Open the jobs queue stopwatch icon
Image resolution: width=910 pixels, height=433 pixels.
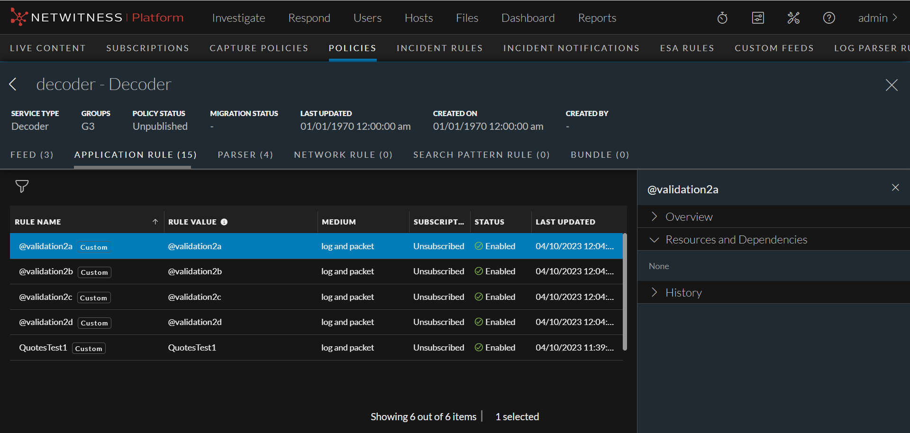tap(722, 18)
